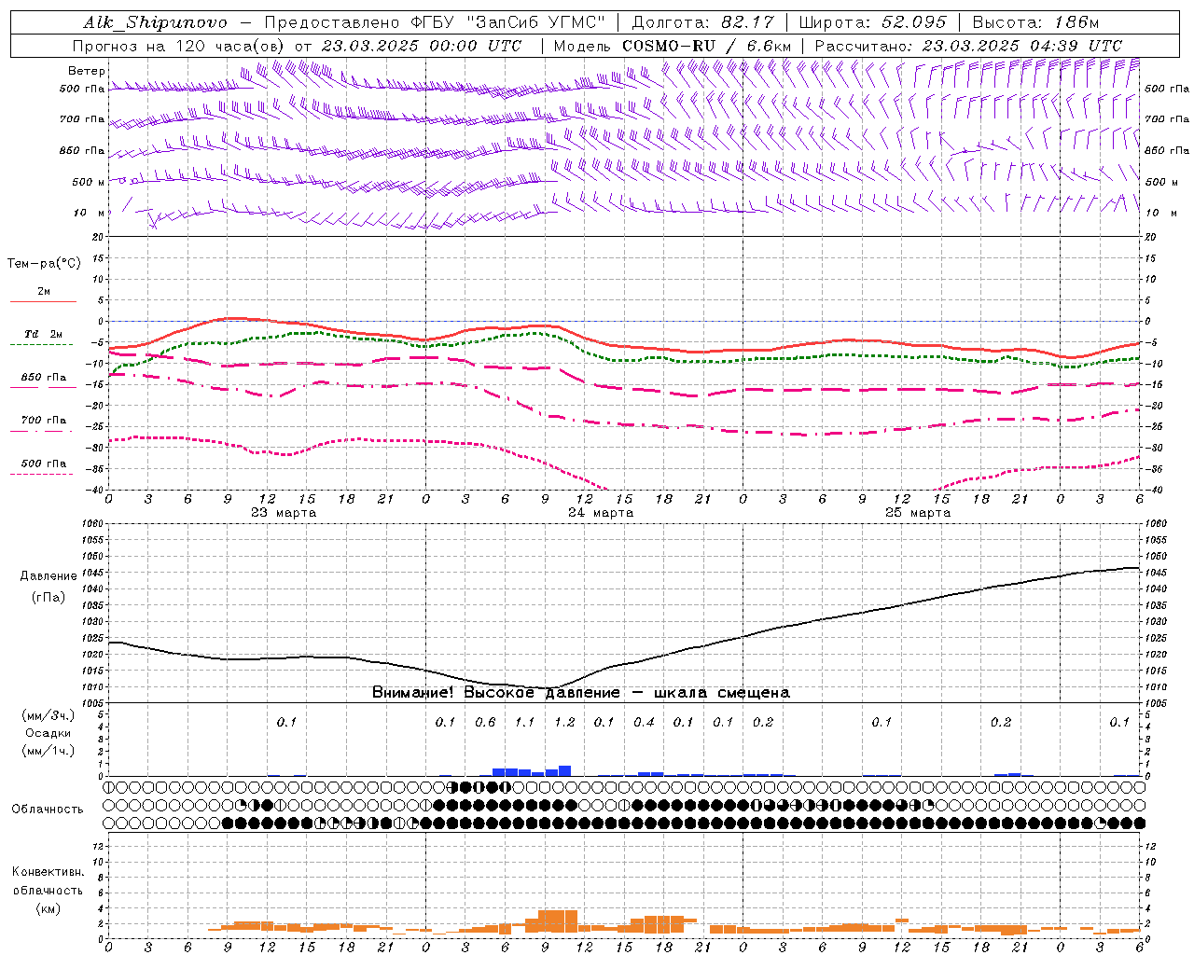
Task: Click the "(мм/1ч.)" precipitation unit label
Action: point(49,751)
